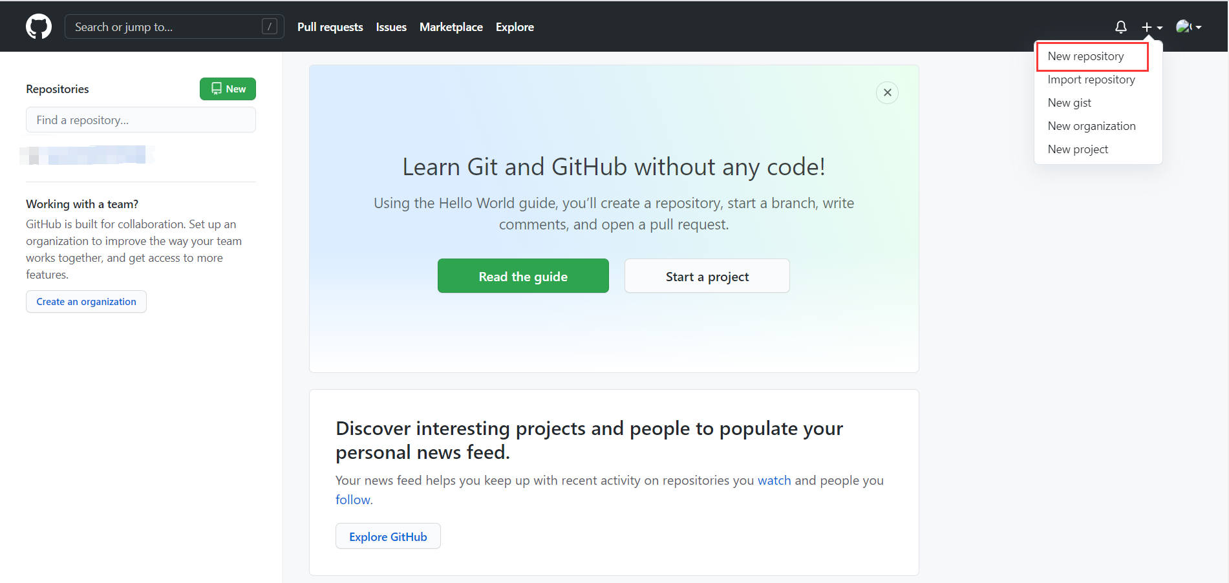Screen dimensions: 1229x583
Task: Click the GitHub octocat logo
Action: coord(39,26)
